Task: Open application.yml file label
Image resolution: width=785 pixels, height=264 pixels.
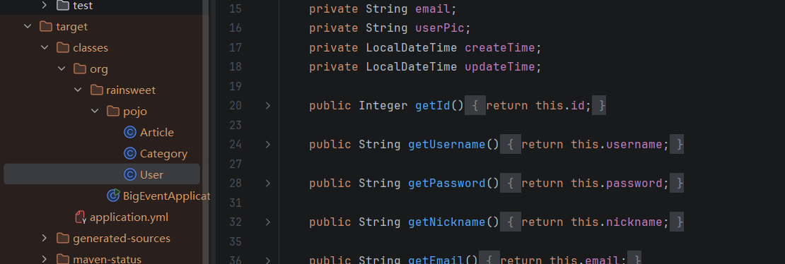Action: pos(129,217)
